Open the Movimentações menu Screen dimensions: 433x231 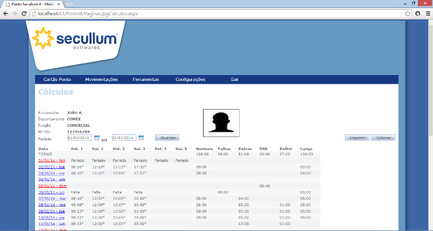(101, 79)
